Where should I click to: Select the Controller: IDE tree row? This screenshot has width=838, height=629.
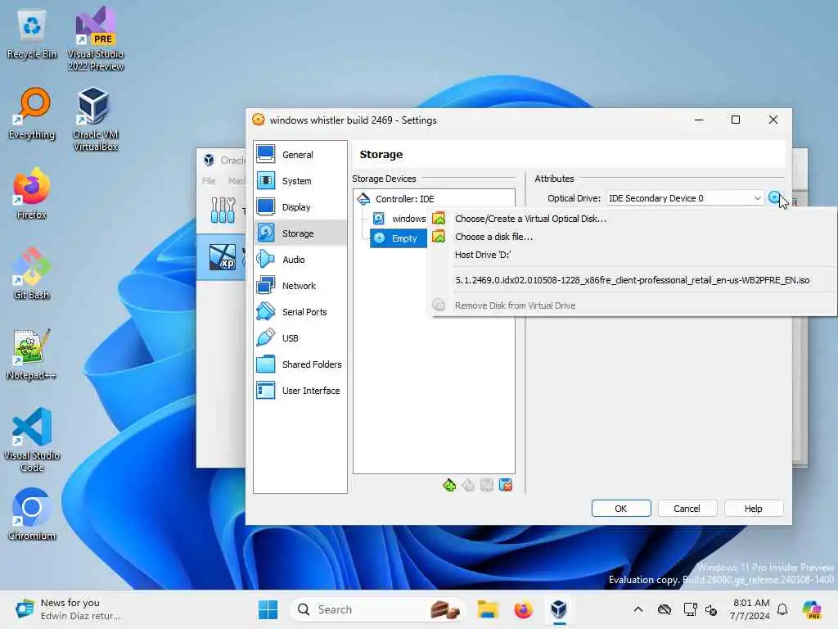[434, 199]
